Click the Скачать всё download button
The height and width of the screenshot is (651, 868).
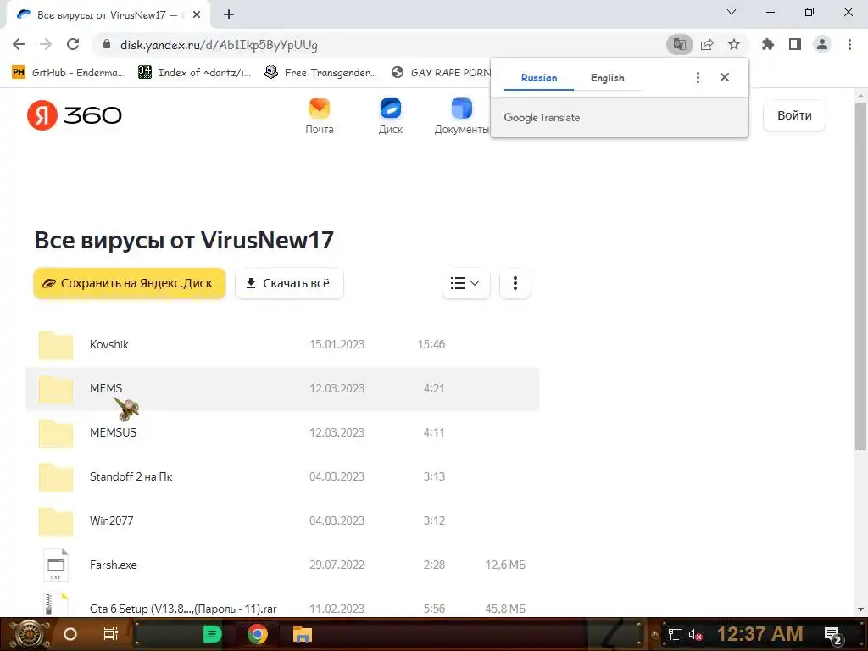pyautogui.click(x=289, y=283)
